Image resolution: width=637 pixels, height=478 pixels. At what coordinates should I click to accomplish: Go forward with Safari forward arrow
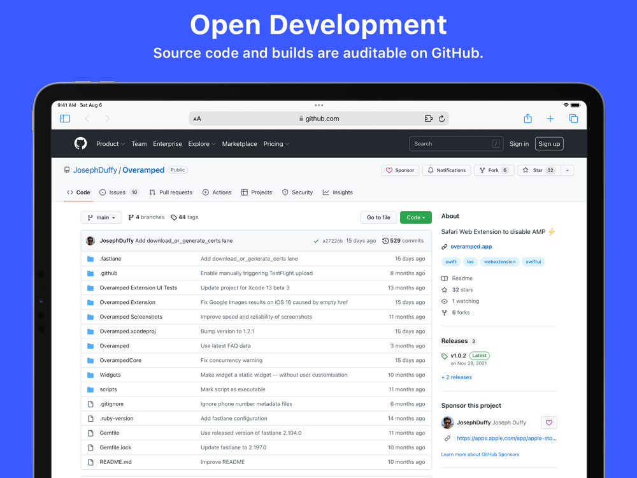(107, 119)
